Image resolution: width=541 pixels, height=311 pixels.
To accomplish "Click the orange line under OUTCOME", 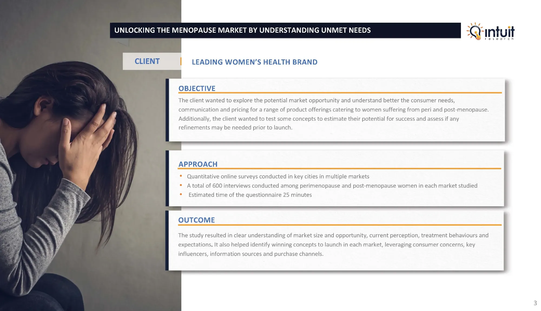I will [x=339, y=225].
